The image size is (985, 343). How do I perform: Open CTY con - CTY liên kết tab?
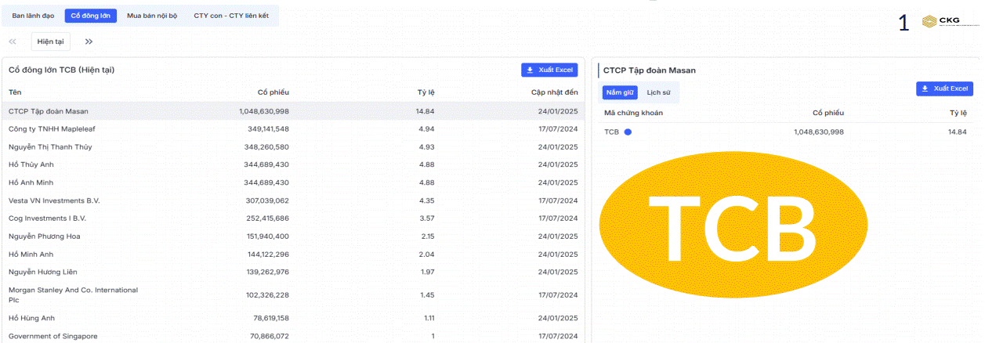231,16
